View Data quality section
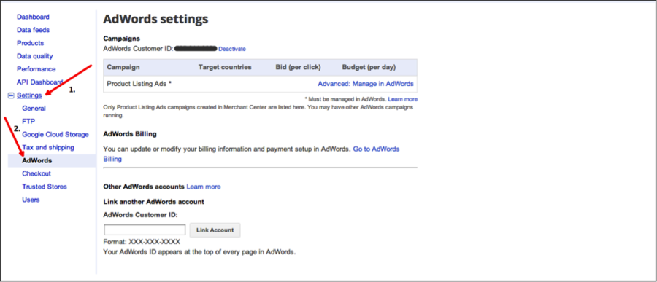Viewport: 657px width, 282px height. [x=35, y=56]
